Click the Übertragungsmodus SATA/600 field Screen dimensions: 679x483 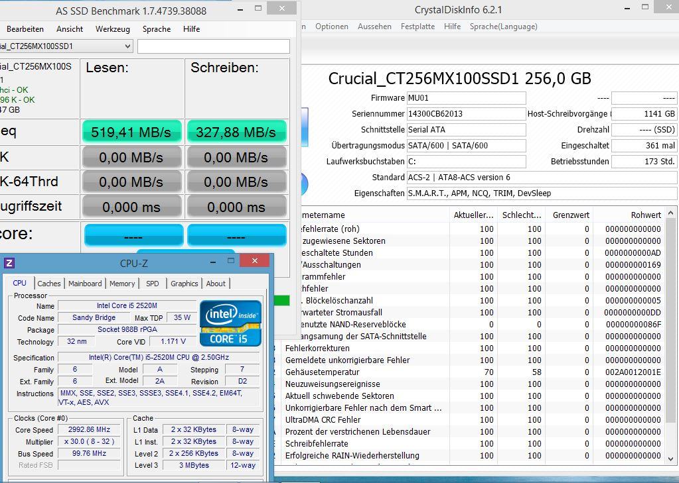[x=467, y=146]
